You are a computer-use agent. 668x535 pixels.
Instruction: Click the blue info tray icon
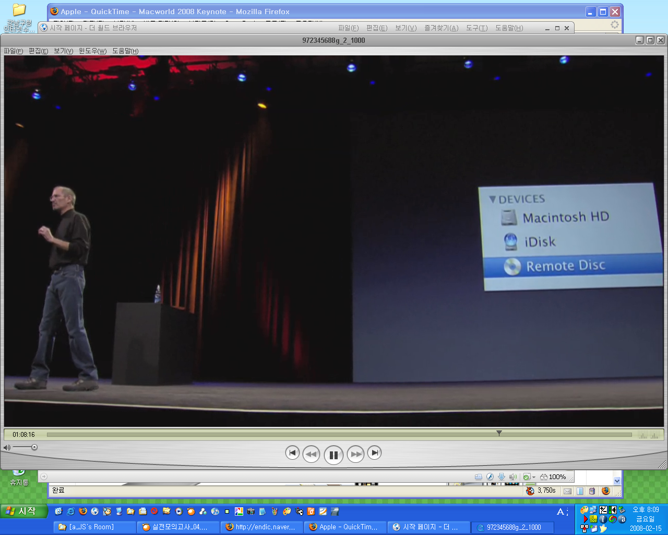(603, 519)
